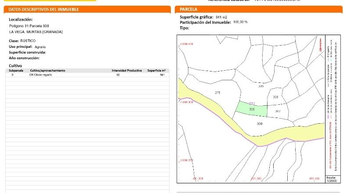Click the Polígono 31 Parcela 308 text
The width and height of the screenshot is (347, 193).
29,26
